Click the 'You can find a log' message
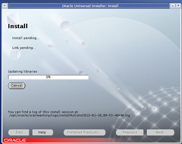 point(43,112)
